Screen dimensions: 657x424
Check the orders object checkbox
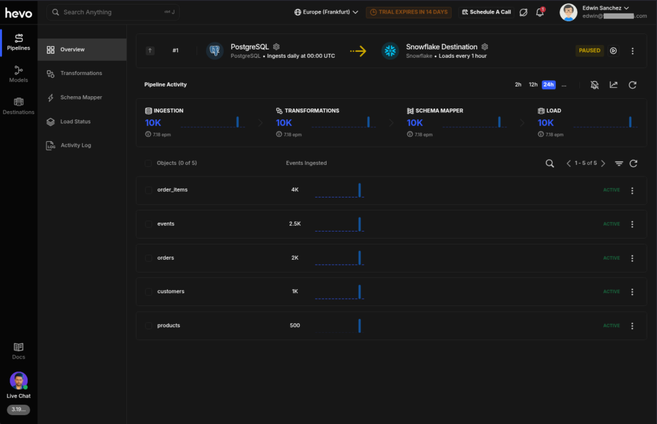148,258
